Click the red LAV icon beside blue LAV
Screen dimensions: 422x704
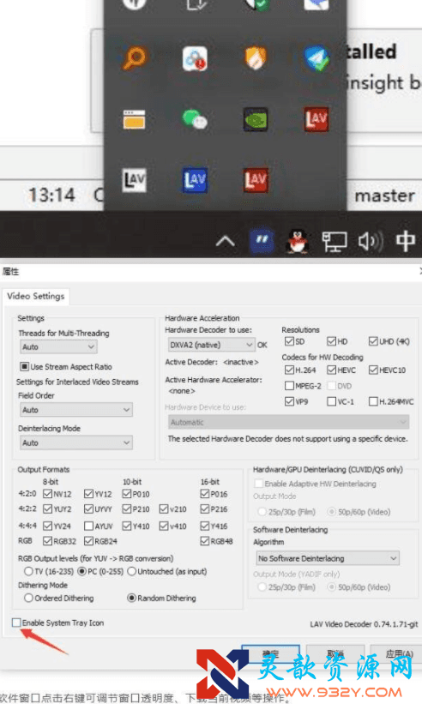[256, 180]
